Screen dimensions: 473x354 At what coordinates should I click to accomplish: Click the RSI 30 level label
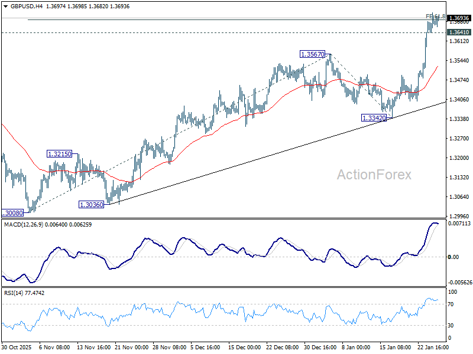pos(451,326)
